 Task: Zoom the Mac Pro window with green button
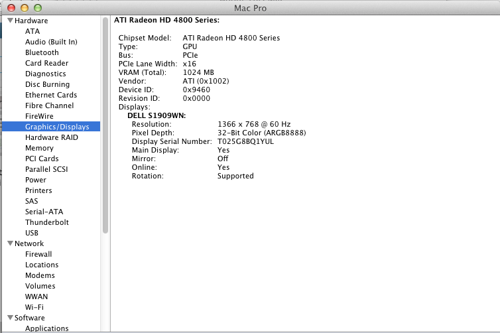click(38, 8)
